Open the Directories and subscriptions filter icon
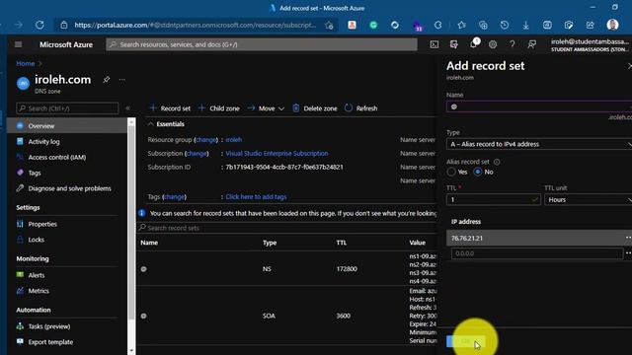632x355 pixels. 454,44
